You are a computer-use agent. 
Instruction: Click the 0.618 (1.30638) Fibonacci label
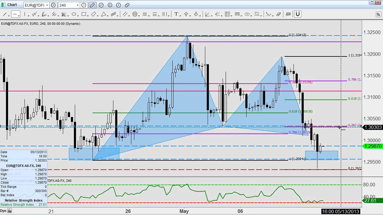300,111
